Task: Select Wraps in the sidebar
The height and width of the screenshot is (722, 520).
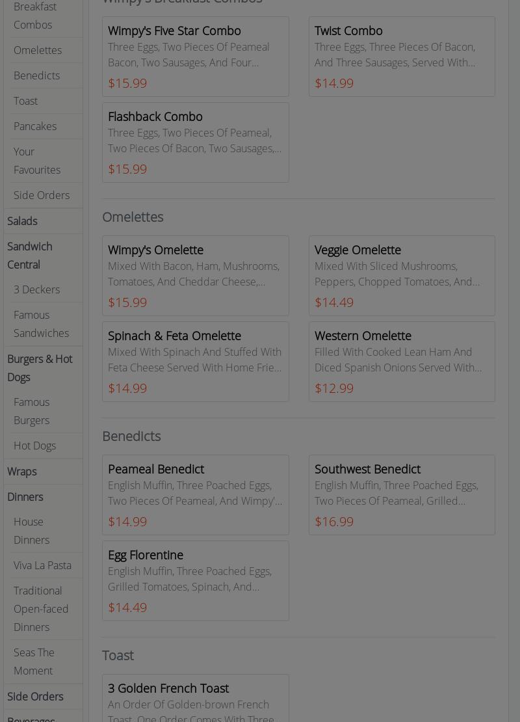Action: (x=22, y=472)
